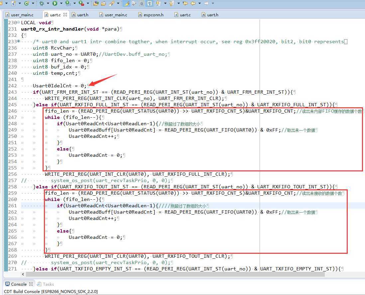Image resolution: width=365 pixels, height=295 pixels.
Task: Toggle the word wrap toolbar button
Action: click(x=134, y=3)
